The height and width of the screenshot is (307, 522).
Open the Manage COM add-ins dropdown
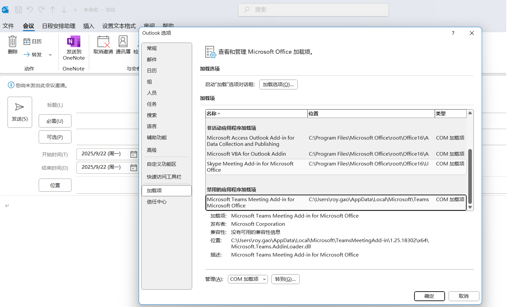pos(248,279)
